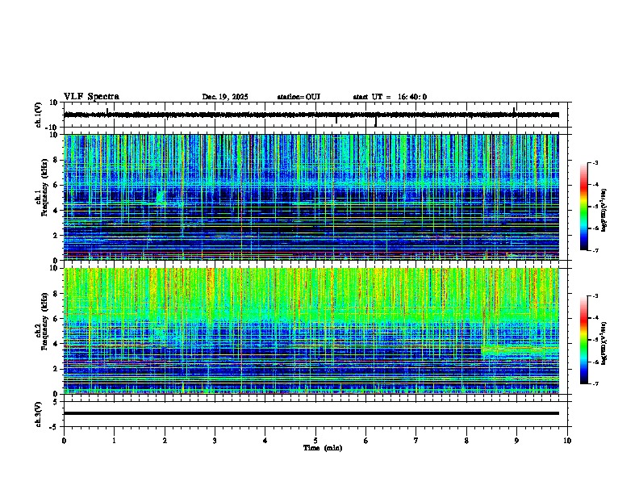Click time axis tick label "0"
The height and width of the screenshot is (494, 639).
64,441
